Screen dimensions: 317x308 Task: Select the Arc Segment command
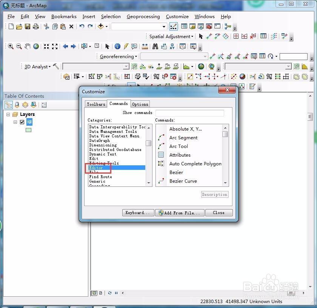click(x=183, y=137)
